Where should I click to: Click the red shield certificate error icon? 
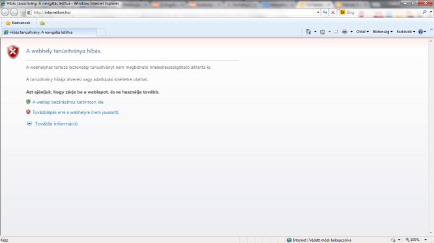point(13,52)
